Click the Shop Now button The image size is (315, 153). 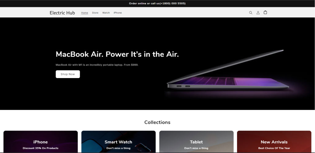[68, 74]
